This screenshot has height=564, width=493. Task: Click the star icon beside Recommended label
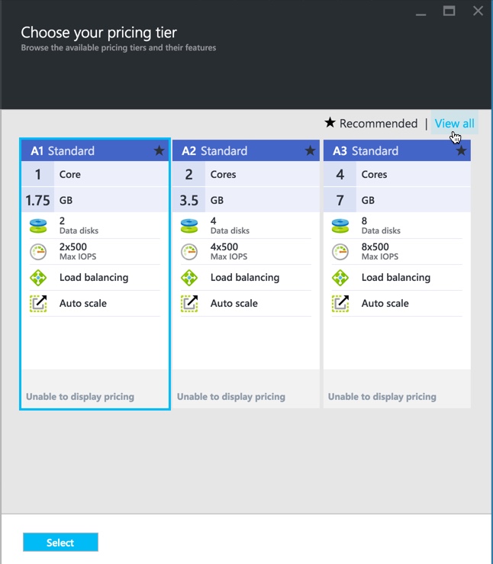coord(330,123)
